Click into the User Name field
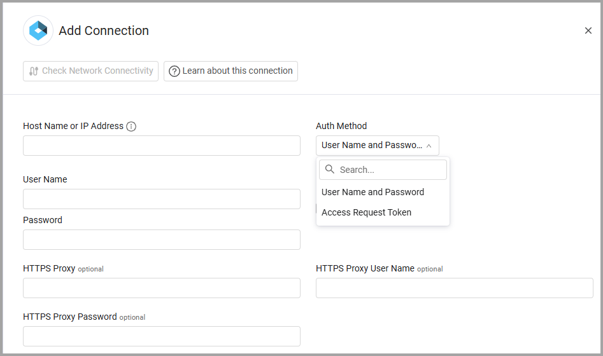Screen dimensions: 603x356 click(x=162, y=199)
